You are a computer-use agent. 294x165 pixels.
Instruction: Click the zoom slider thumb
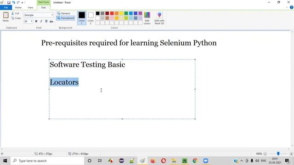[x=278, y=154]
